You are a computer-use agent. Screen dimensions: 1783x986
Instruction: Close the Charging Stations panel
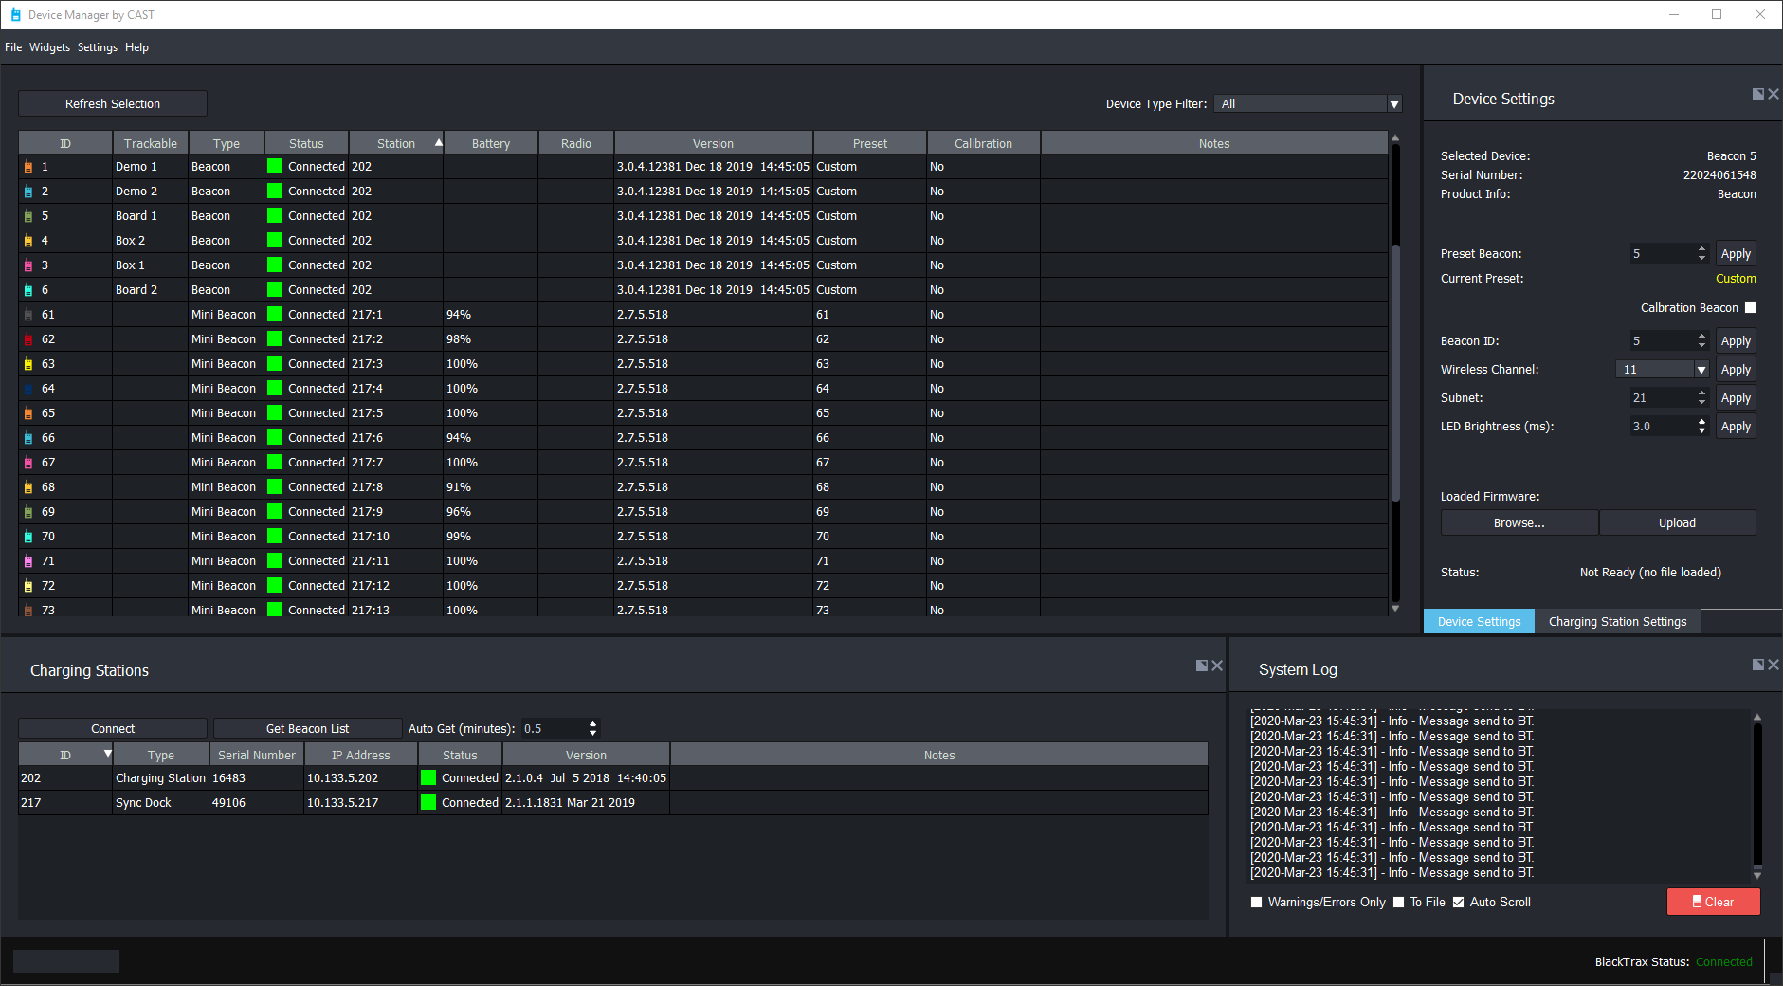click(1217, 666)
